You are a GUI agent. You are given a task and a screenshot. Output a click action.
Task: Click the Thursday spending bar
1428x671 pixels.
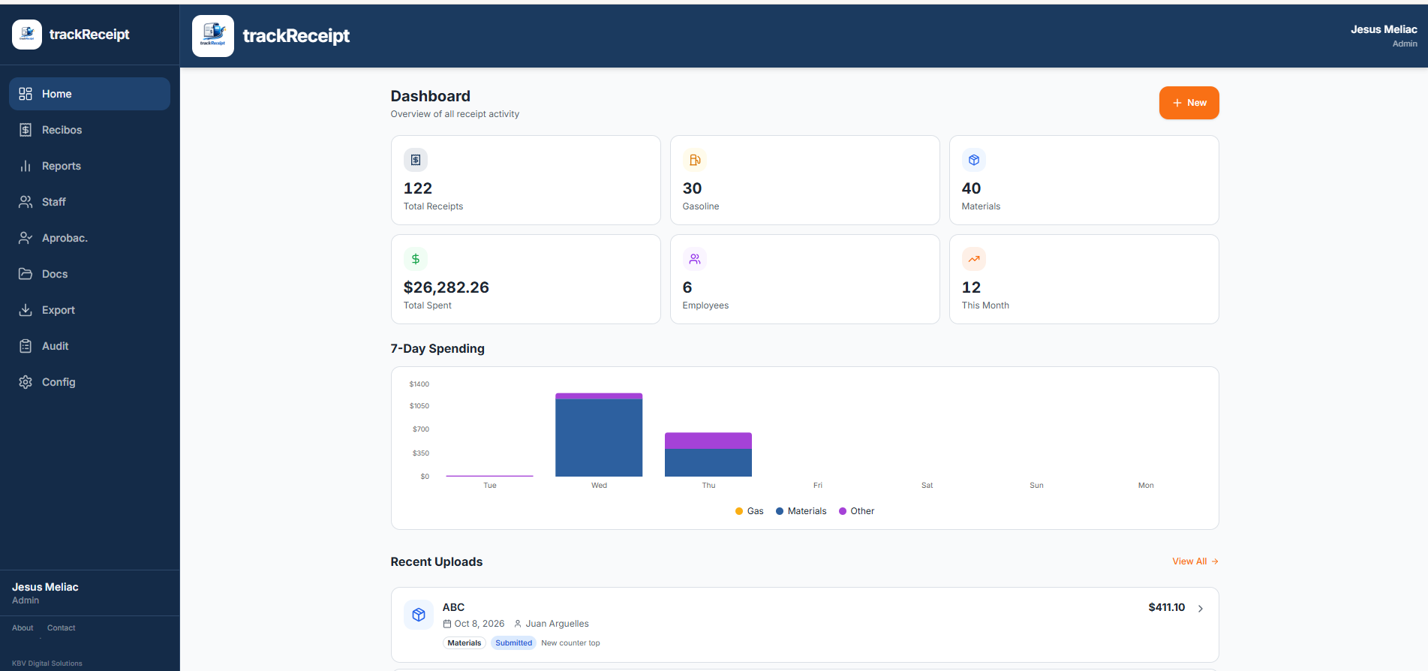[708, 454]
